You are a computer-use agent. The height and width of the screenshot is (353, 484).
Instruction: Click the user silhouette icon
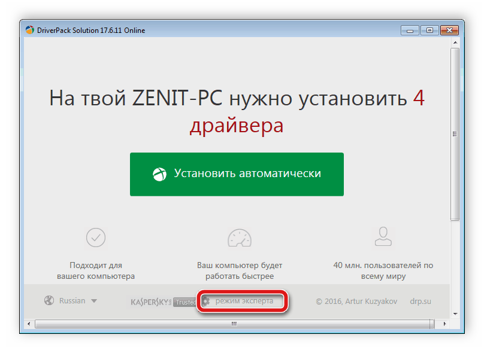point(383,237)
